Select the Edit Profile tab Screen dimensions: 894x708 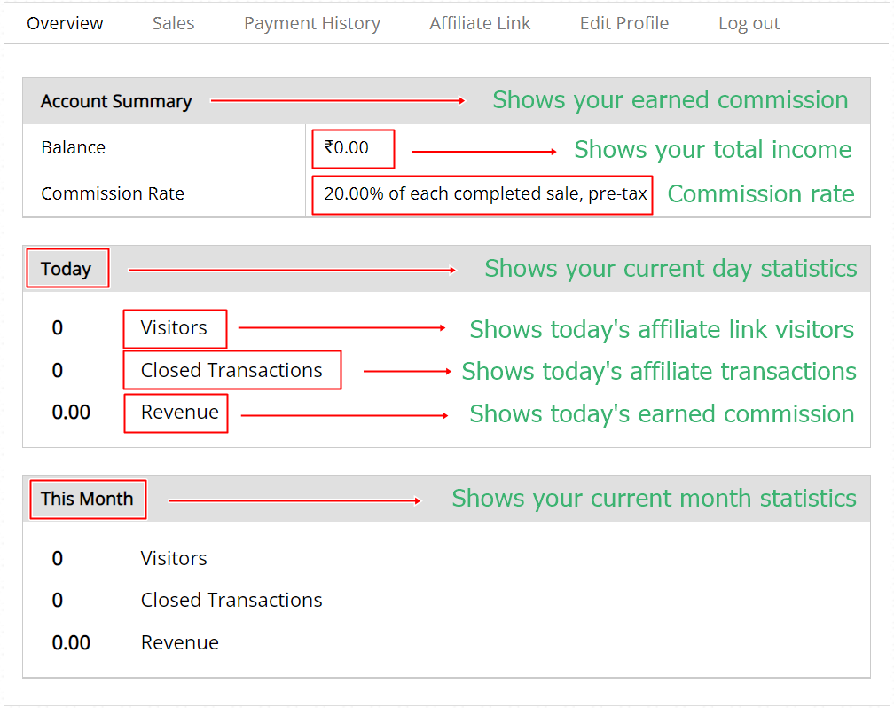coord(623,23)
